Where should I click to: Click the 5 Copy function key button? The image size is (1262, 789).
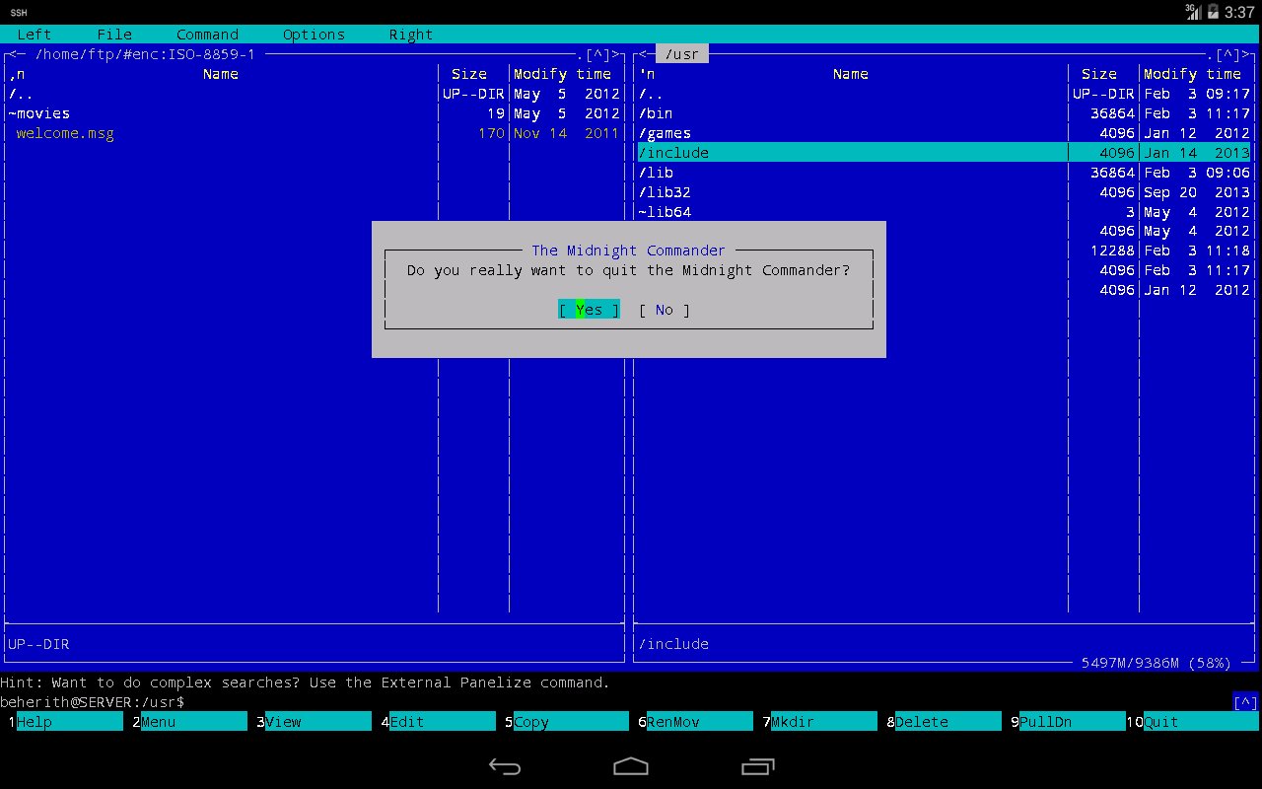[x=567, y=722]
